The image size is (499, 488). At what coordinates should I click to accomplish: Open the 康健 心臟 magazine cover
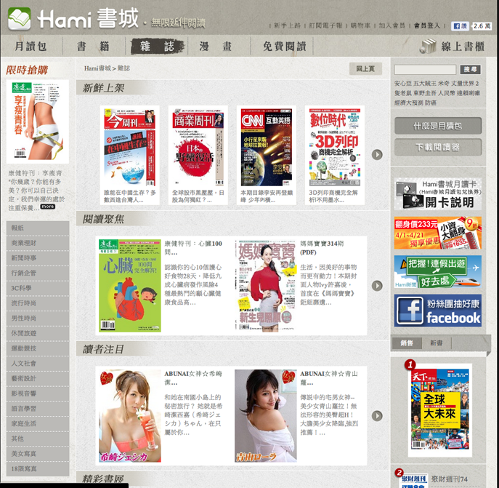(130, 286)
